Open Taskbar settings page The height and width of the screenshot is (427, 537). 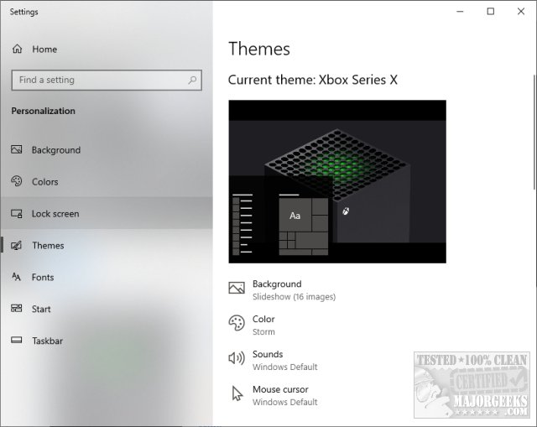click(x=107, y=341)
